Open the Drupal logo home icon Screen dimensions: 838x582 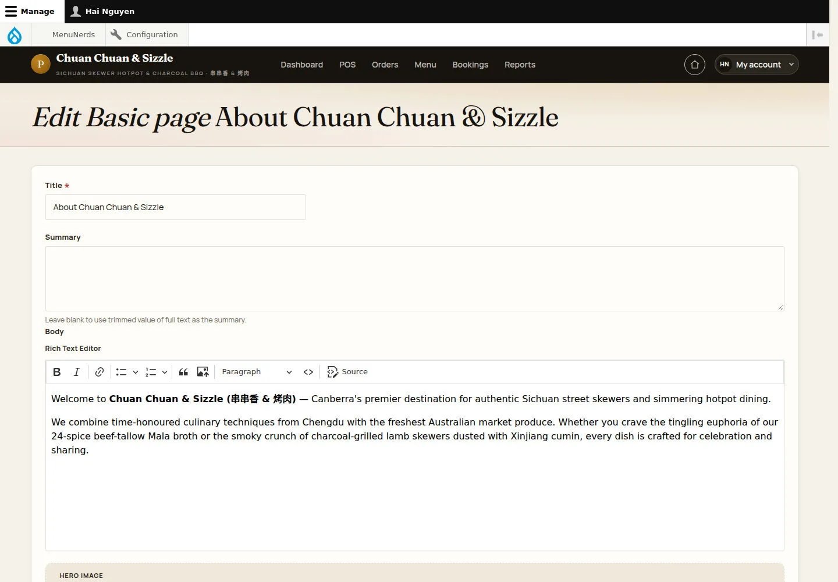point(15,35)
